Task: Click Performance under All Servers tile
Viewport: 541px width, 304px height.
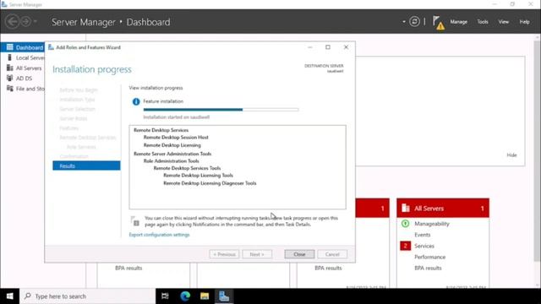Action: coord(430,257)
